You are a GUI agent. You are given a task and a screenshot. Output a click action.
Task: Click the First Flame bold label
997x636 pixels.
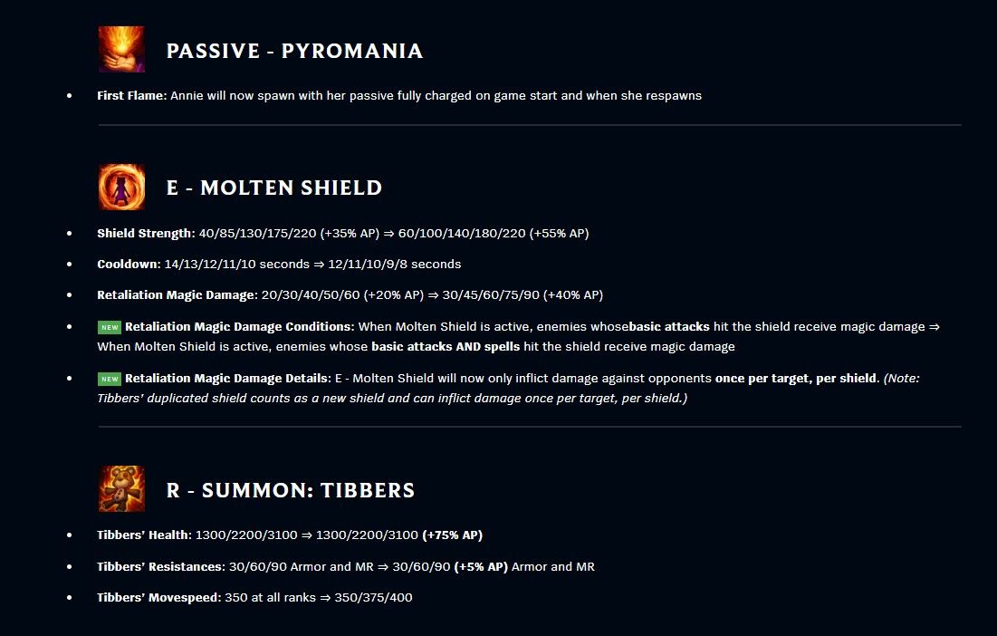click(131, 95)
